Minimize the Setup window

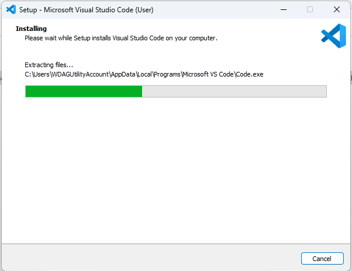coord(282,9)
